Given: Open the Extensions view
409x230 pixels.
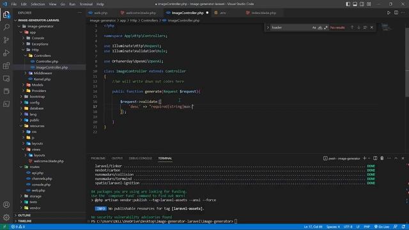Looking at the screenshot, I should [x=6, y=65].
